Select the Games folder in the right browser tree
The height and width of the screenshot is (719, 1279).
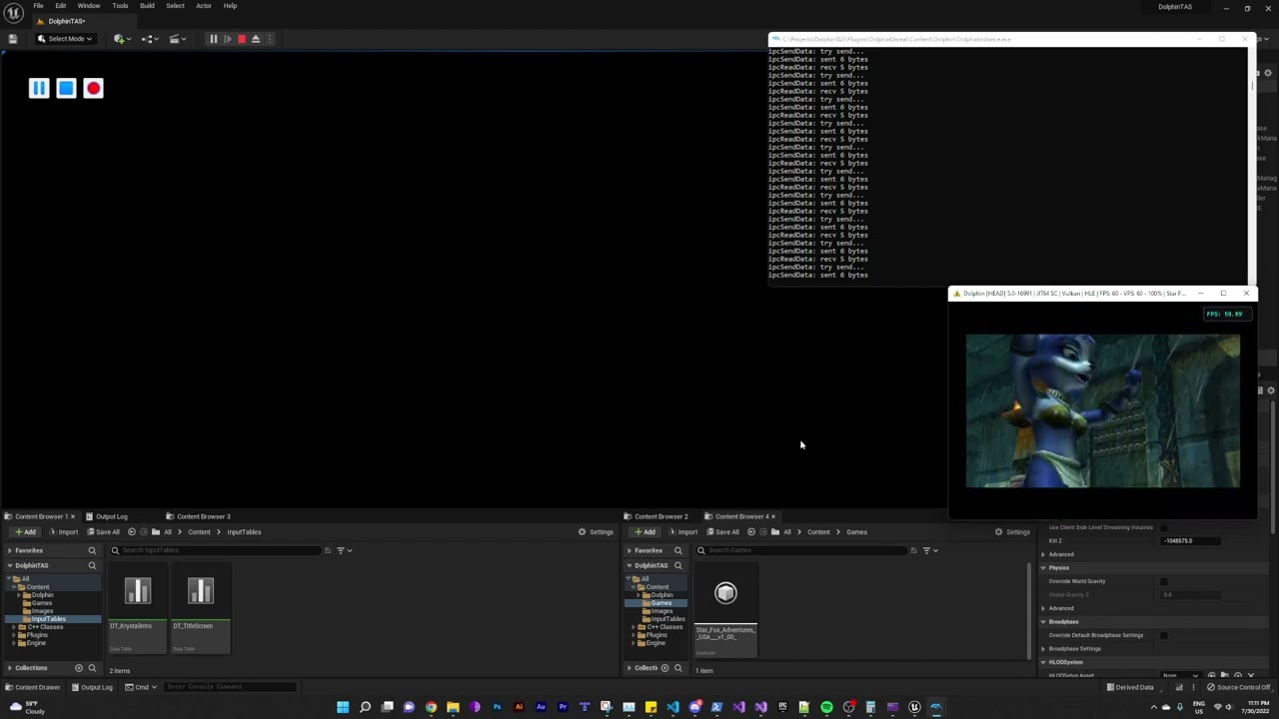pos(660,603)
